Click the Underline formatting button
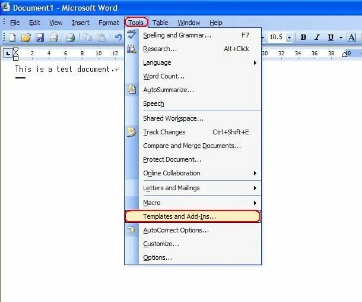The width and height of the screenshot is (362, 302). (x=331, y=37)
